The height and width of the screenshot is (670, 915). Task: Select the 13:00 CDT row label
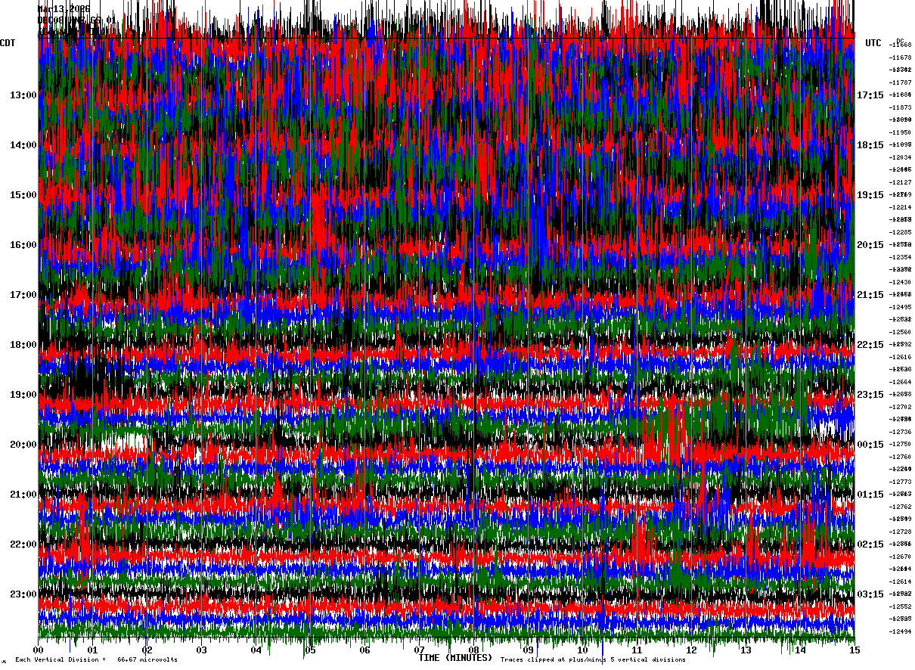(23, 95)
